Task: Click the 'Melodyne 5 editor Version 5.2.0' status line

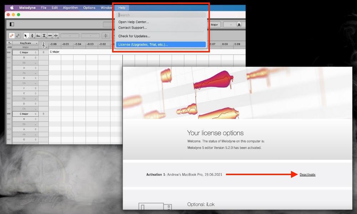Action: coord(224,148)
